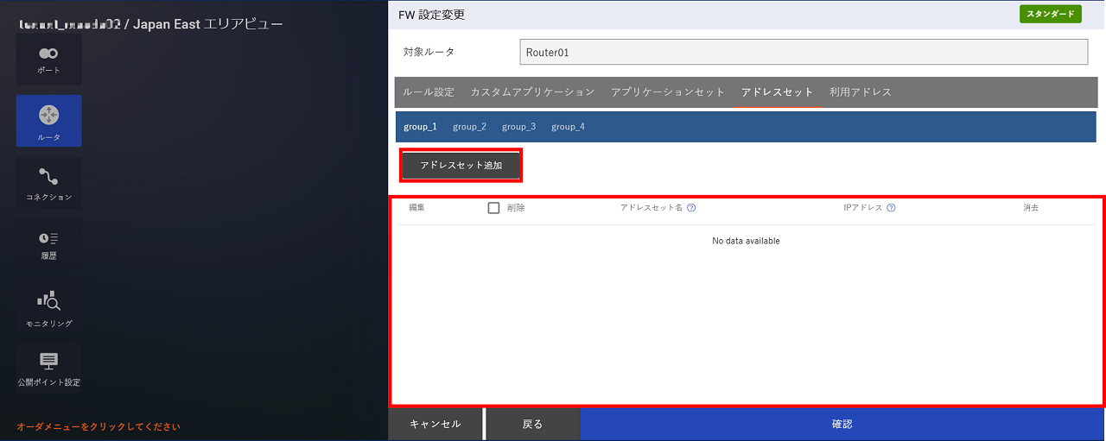Image resolution: width=1106 pixels, height=441 pixels.
Task: Click the 消去 column header
Action: 1030,208
